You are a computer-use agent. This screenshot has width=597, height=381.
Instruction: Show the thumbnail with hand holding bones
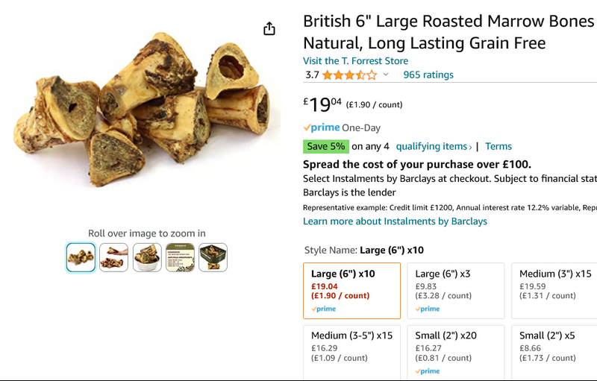113,257
